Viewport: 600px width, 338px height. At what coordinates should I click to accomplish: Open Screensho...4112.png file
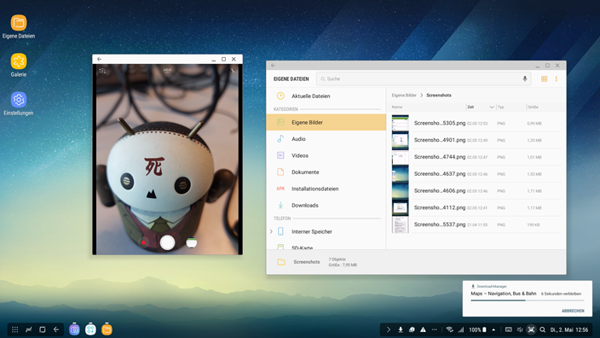pyautogui.click(x=476, y=207)
